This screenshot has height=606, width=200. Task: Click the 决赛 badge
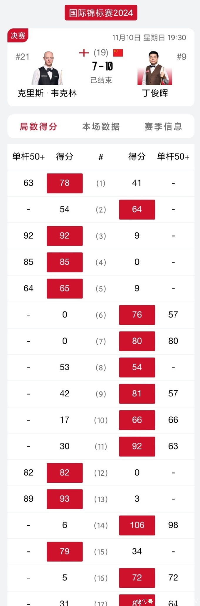(x=18, y=36)
